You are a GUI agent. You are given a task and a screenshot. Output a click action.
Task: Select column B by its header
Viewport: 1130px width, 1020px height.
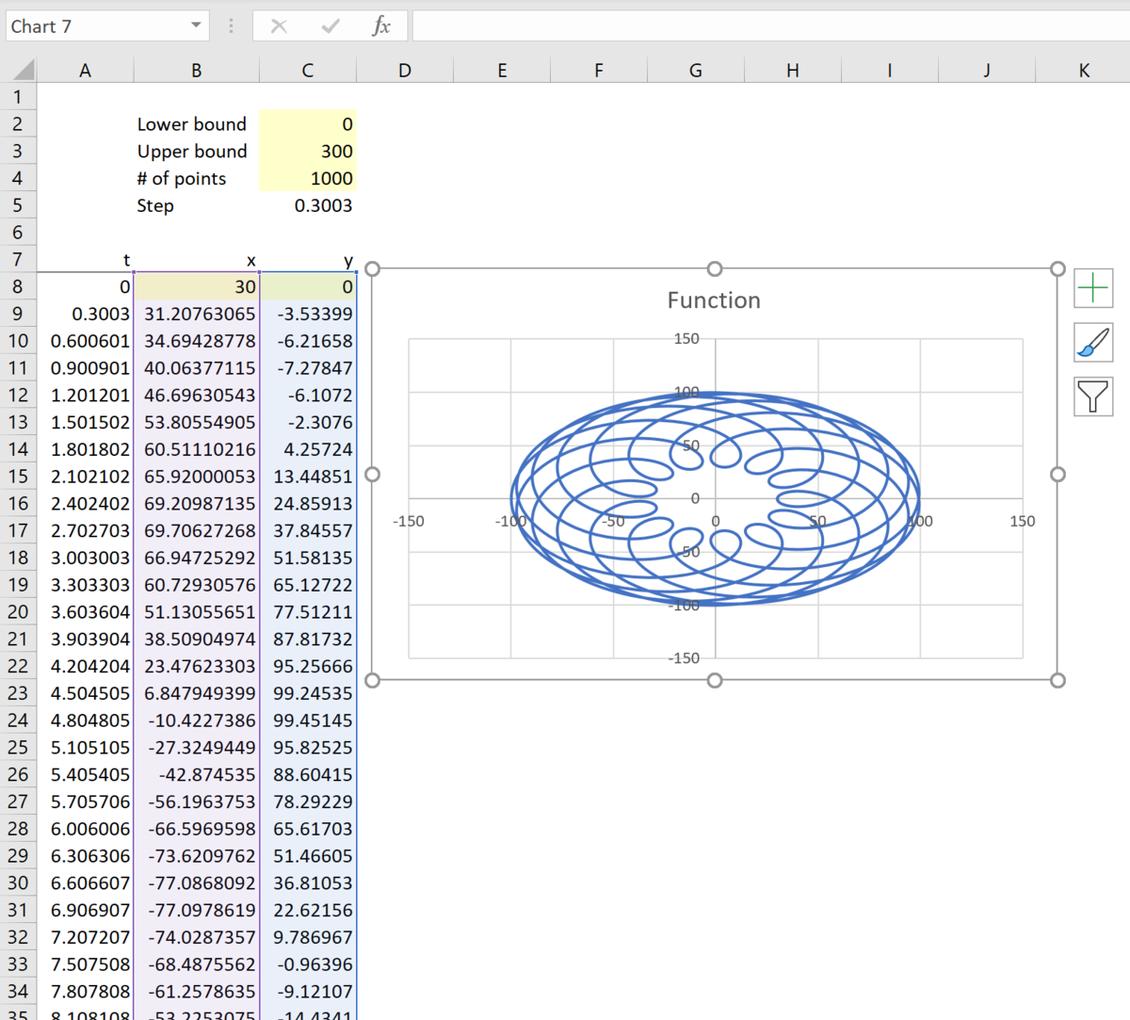pyautogui.click(x=195, y=69)
